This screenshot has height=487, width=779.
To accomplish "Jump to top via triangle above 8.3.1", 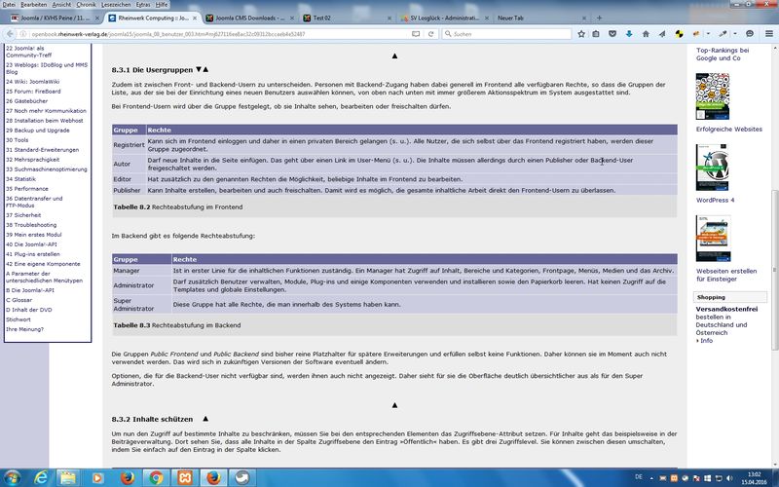I will point(394,56).
